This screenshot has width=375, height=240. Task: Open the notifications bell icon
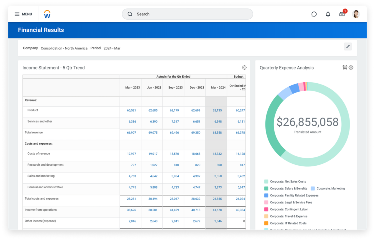[x=328, y=14]
